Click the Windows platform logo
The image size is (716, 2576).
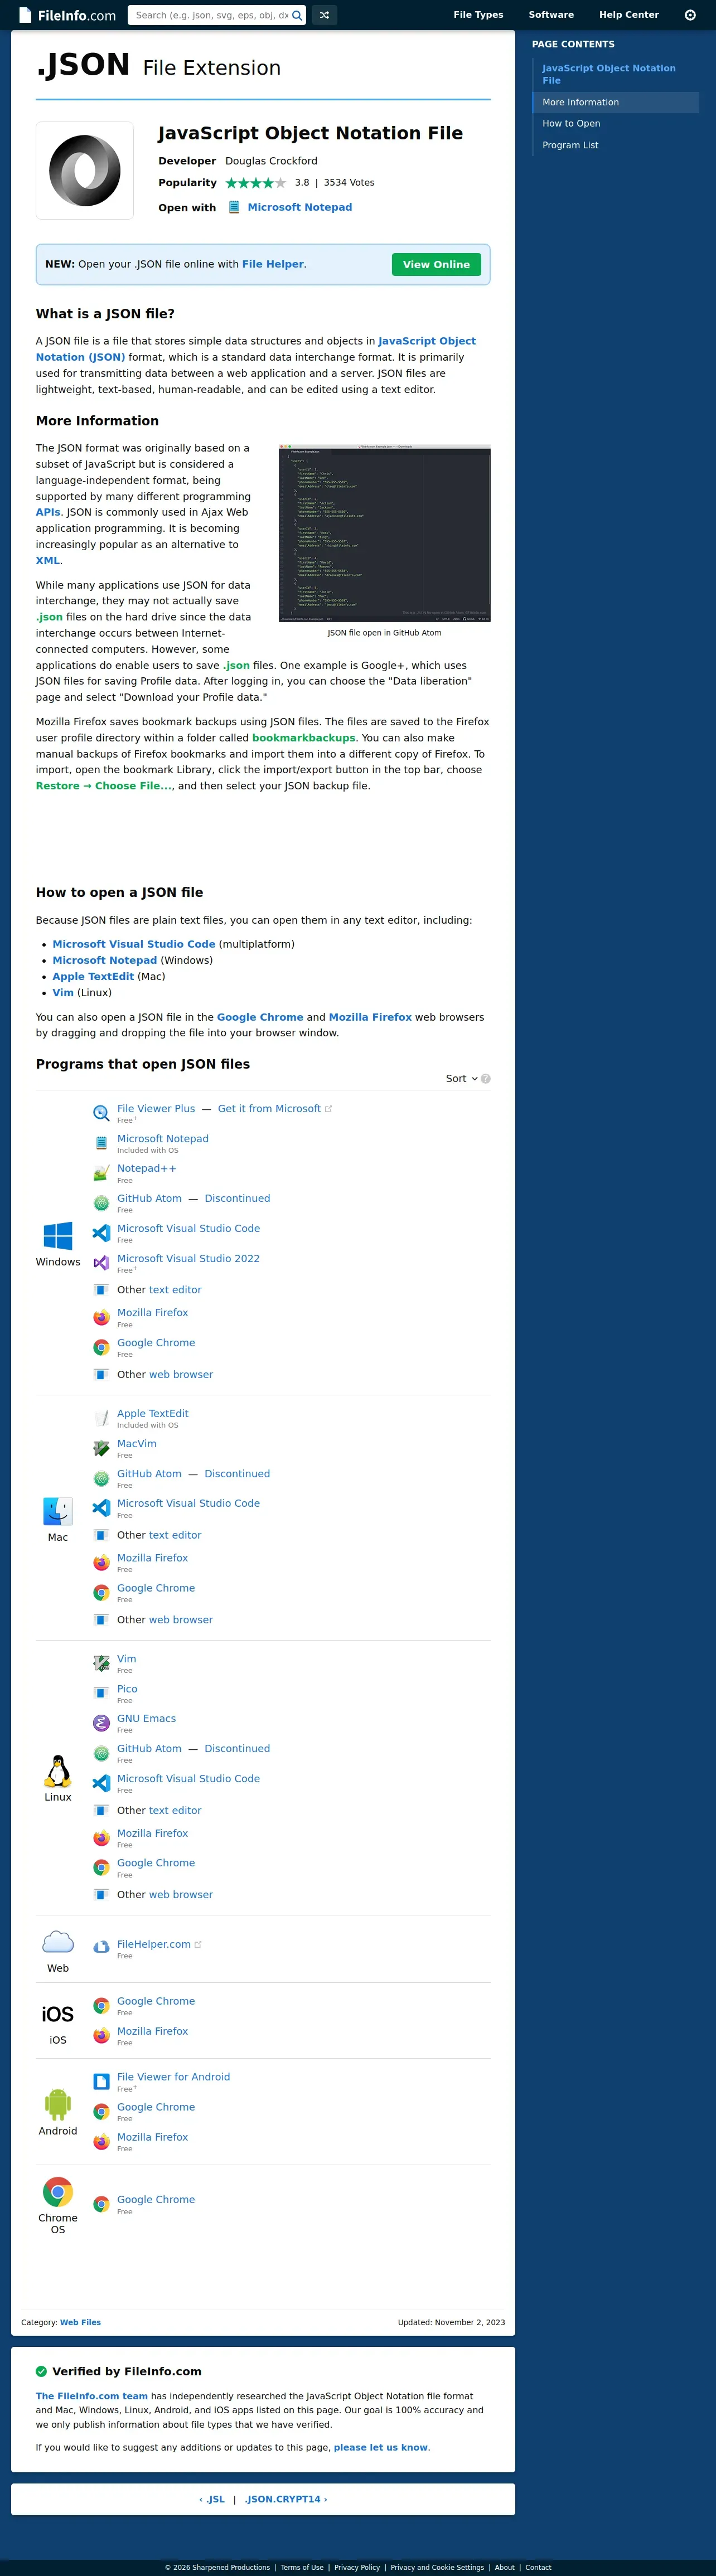58,1236
